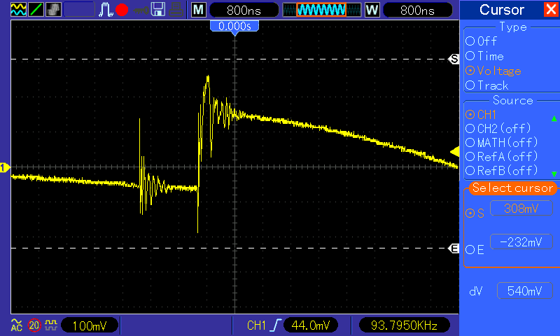The image size is (560, 336).
Task: Click the up arrow in Source list
Action: click(x=554, y=118)
